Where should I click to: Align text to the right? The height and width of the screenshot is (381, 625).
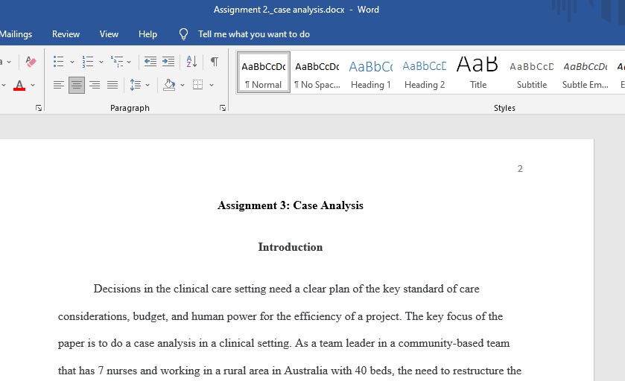pyautogui.click(x=95, y=85)
